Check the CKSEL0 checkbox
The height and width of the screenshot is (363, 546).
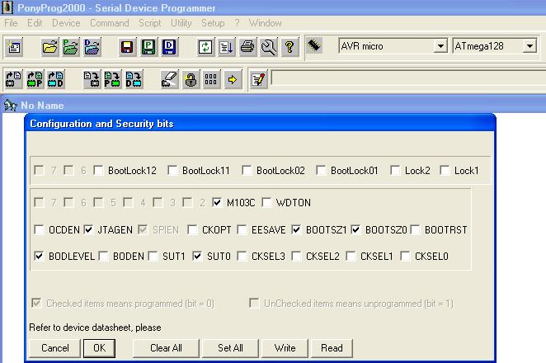click(405, 257)
